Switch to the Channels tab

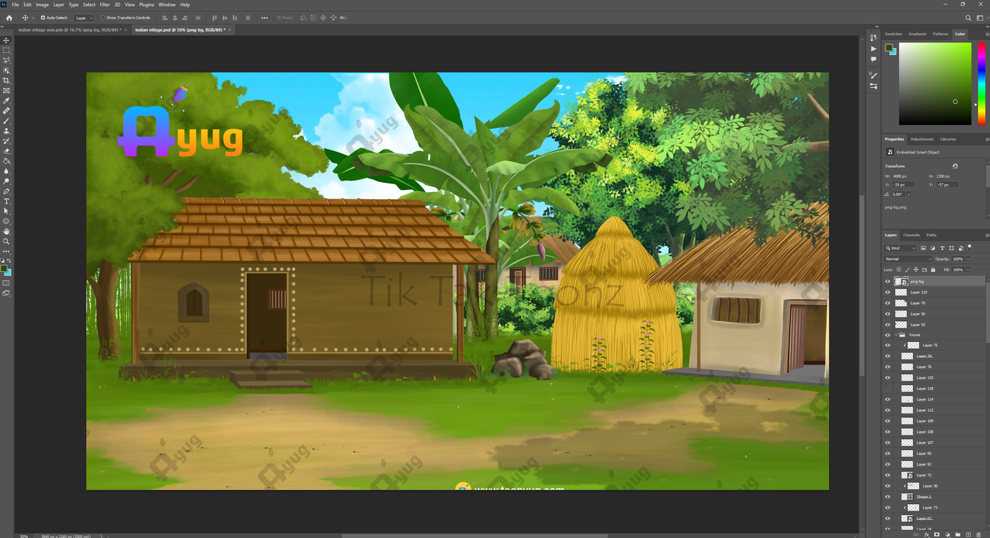911,235
